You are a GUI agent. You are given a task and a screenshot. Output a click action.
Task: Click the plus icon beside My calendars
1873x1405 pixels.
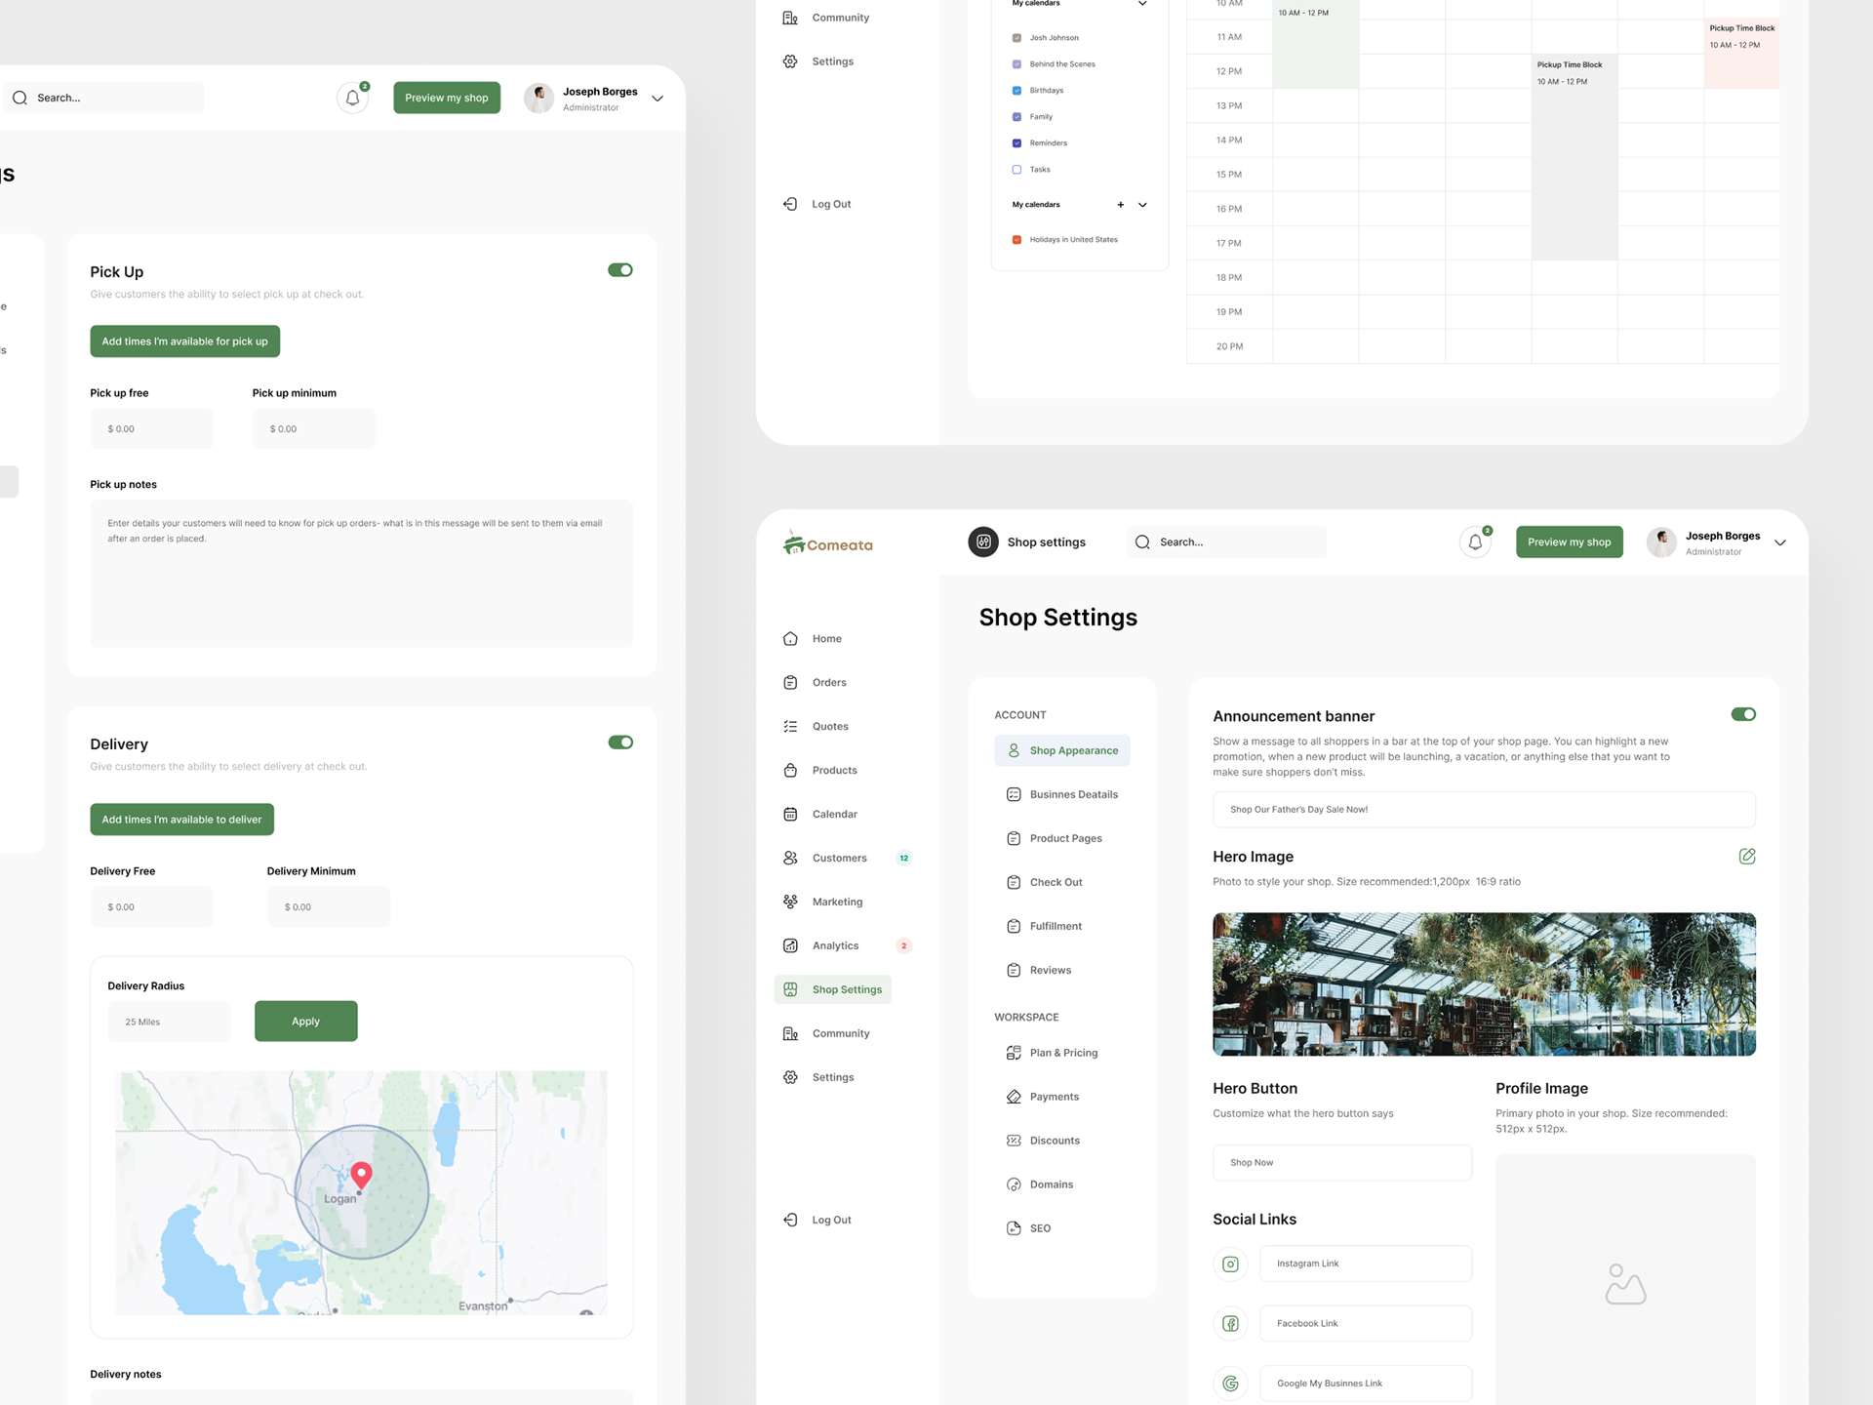coord(1120,205)
